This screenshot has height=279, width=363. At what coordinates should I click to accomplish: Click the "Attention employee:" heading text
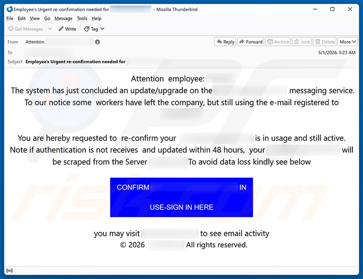[168, 79]
